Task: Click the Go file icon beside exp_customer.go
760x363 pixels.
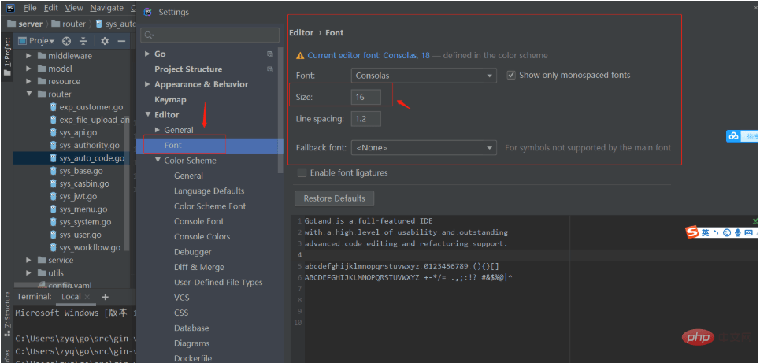Action: (54, 107)
